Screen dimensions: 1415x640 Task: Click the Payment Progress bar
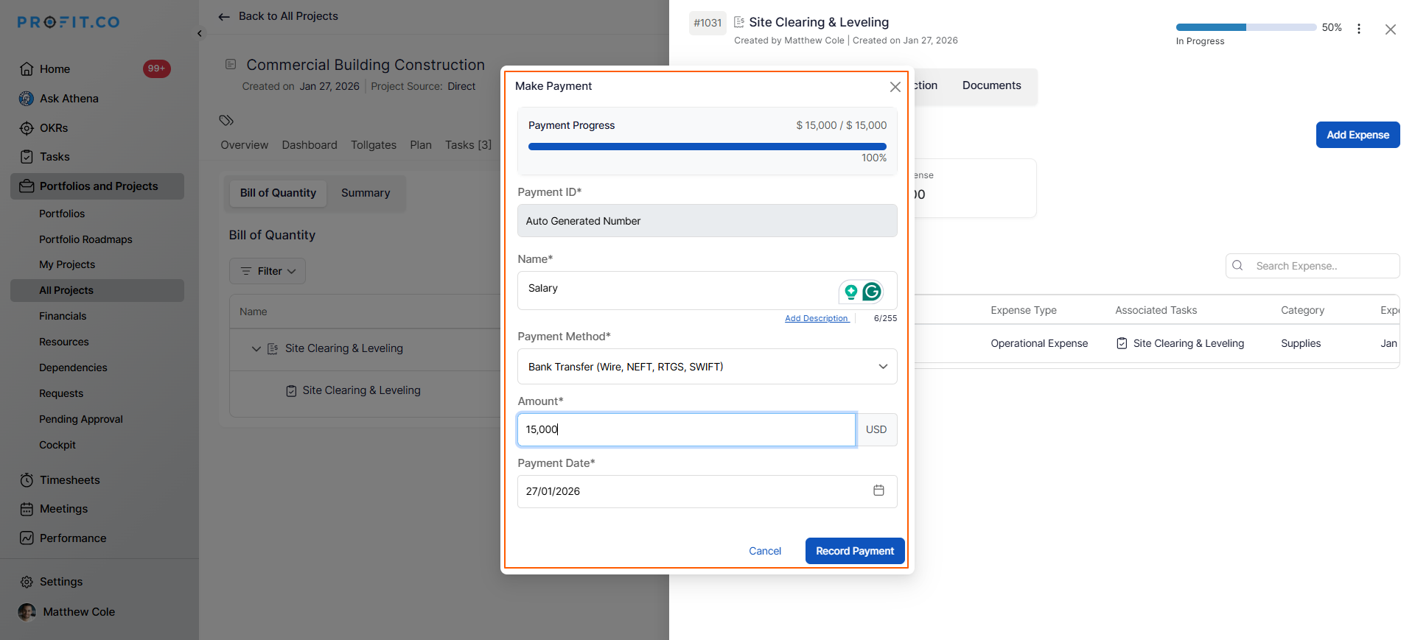[x=707, y=147]
